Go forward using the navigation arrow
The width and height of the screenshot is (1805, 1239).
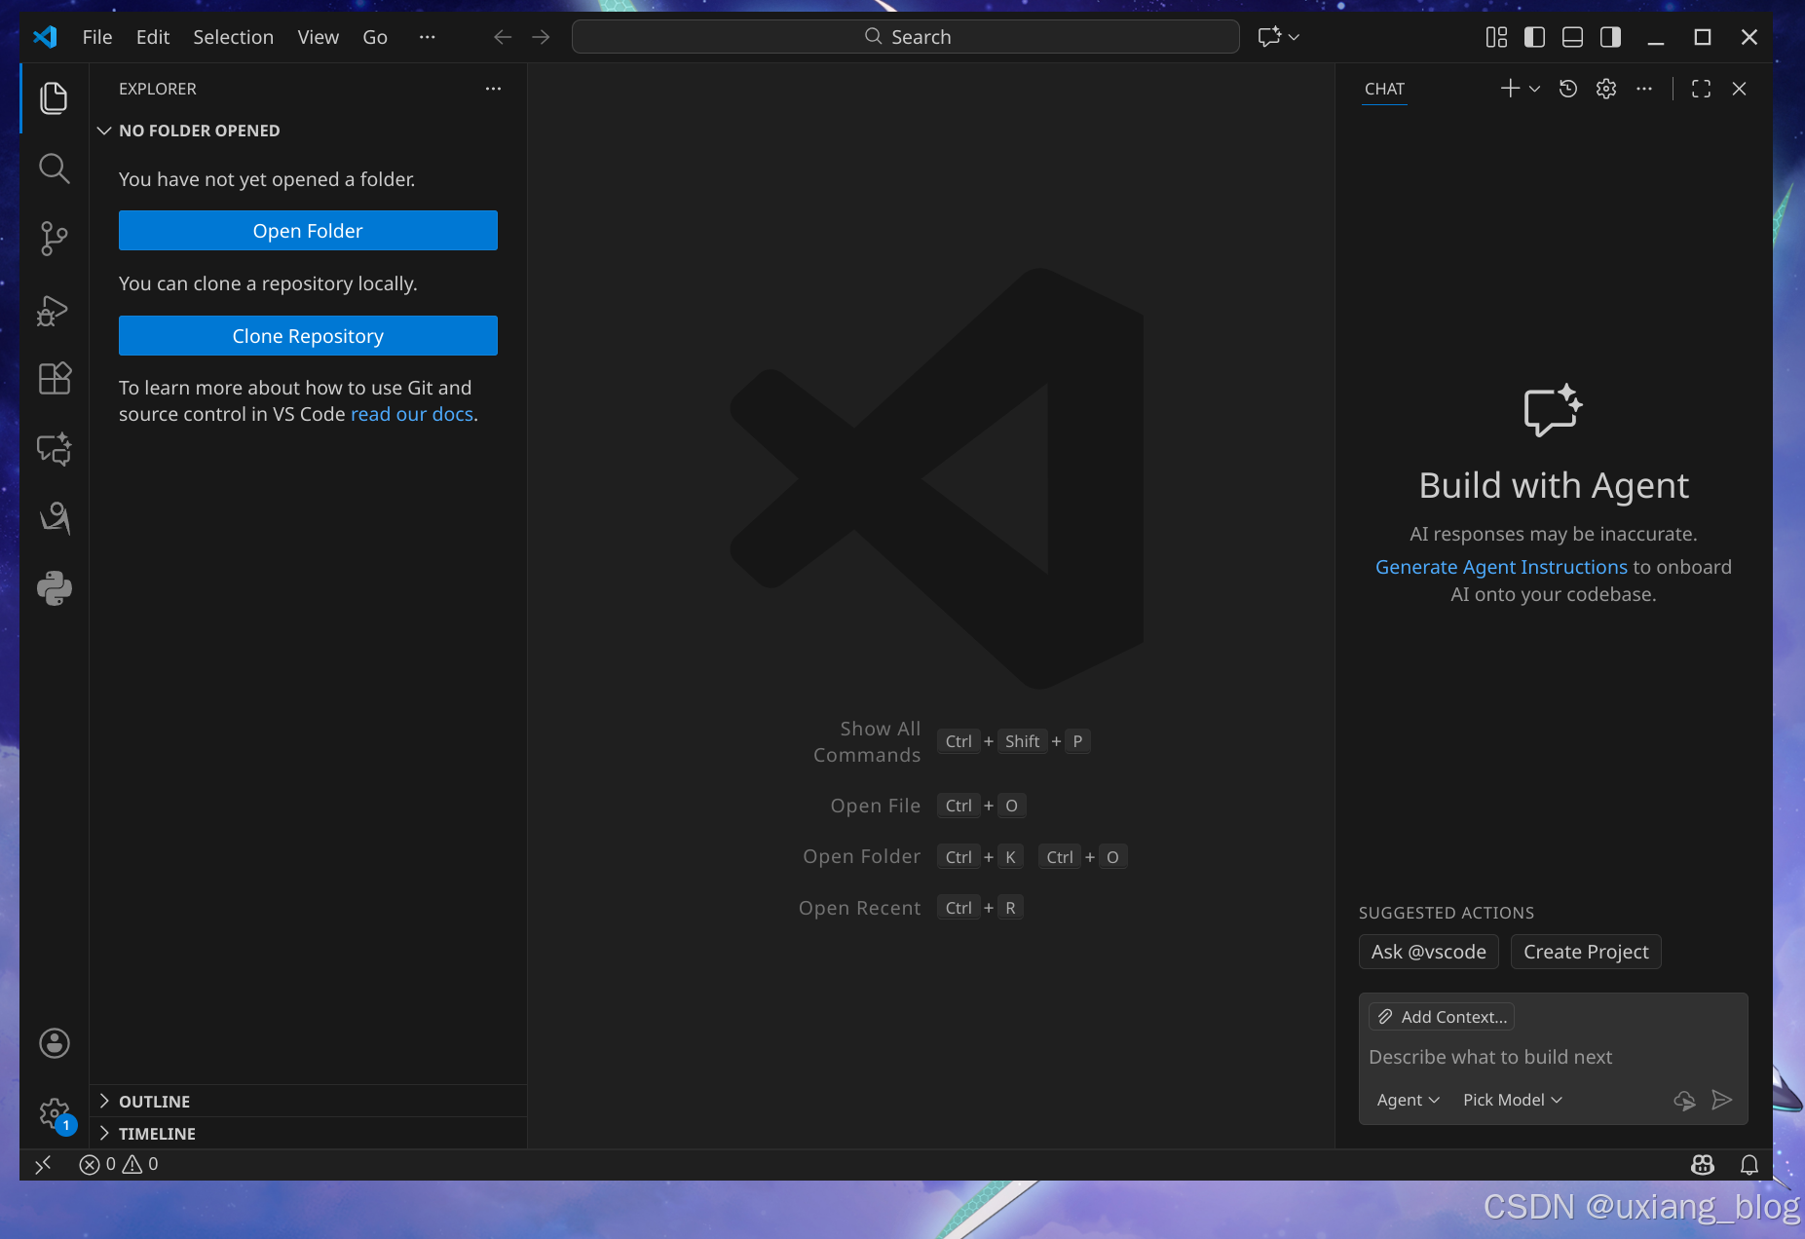(x=541, y=37)
